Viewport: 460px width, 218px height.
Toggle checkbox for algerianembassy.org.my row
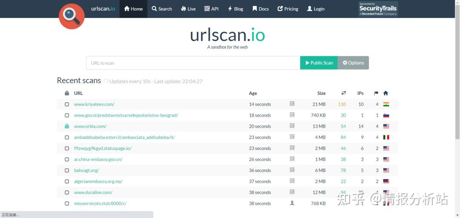(67, 181)
